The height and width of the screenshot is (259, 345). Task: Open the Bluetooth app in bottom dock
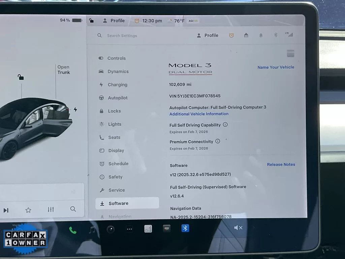coord(185,228)
